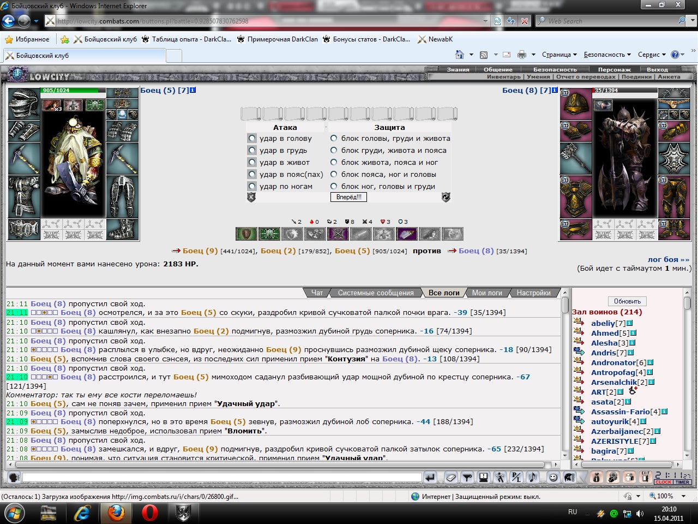
Task: Open the 'лог боя »»' link
Action: 668,260
